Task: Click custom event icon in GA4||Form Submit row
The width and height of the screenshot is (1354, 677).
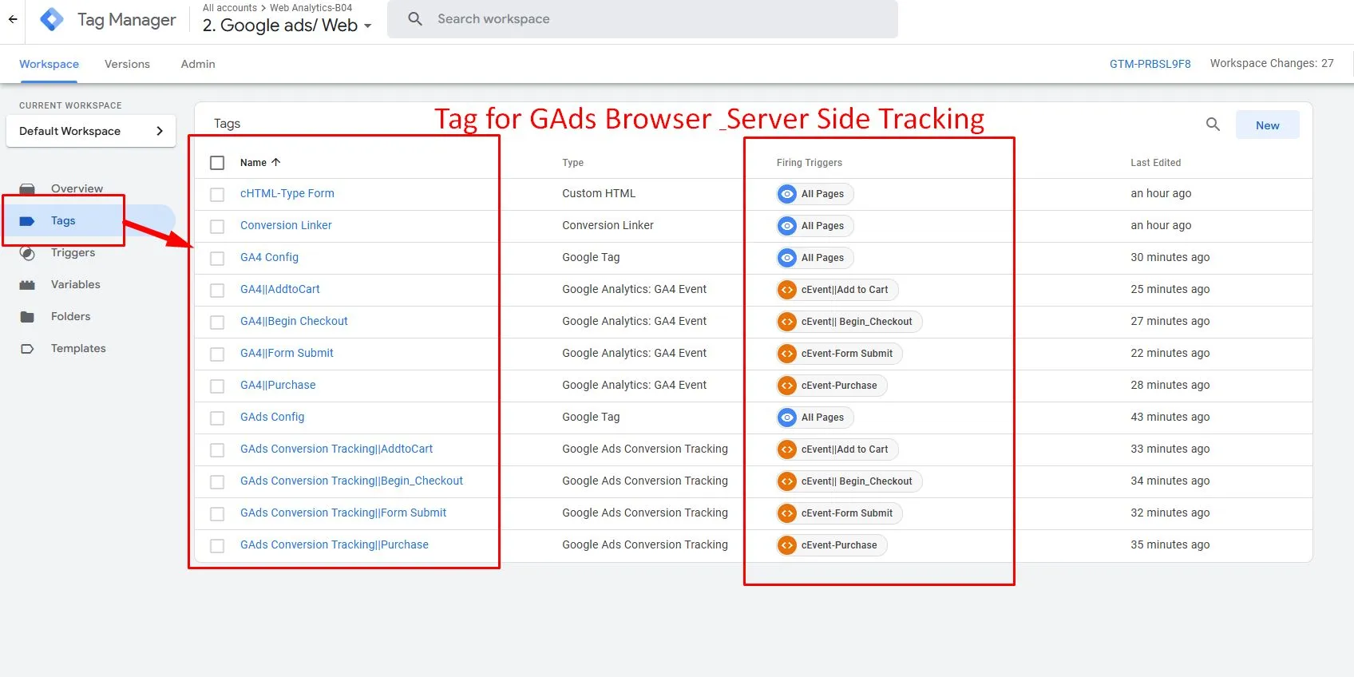Action: pyautogui.click(x=787, y=354)
